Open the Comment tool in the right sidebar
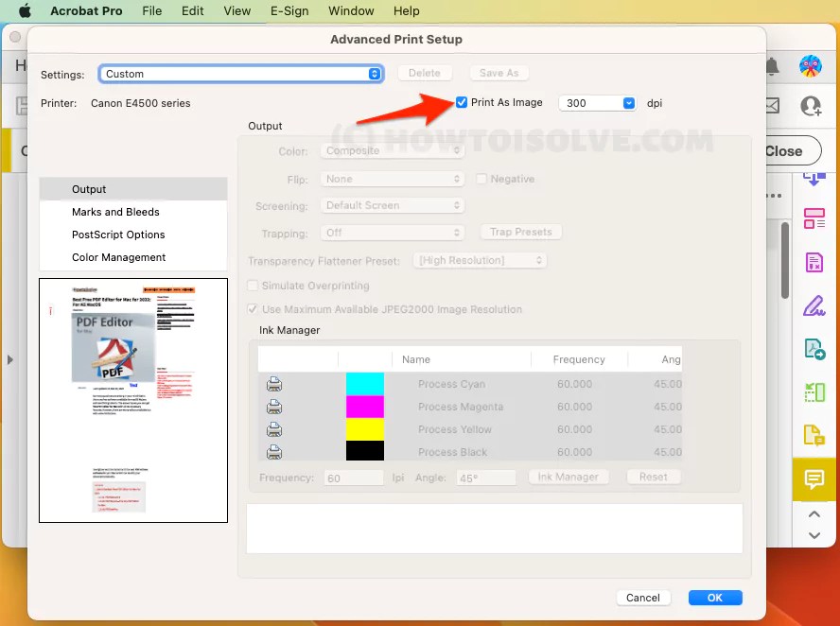Image resolution: width=840 pixels, height=626 pixels. [814, 479]
